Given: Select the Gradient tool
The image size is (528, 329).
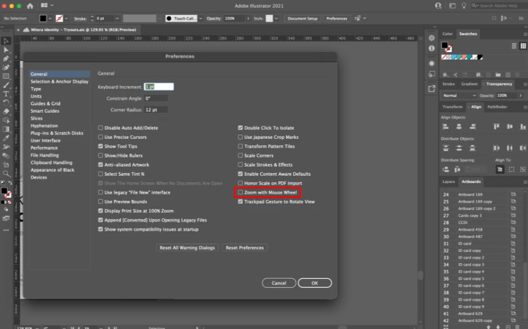Looking at the screenshot, I should tap(6, 129).
